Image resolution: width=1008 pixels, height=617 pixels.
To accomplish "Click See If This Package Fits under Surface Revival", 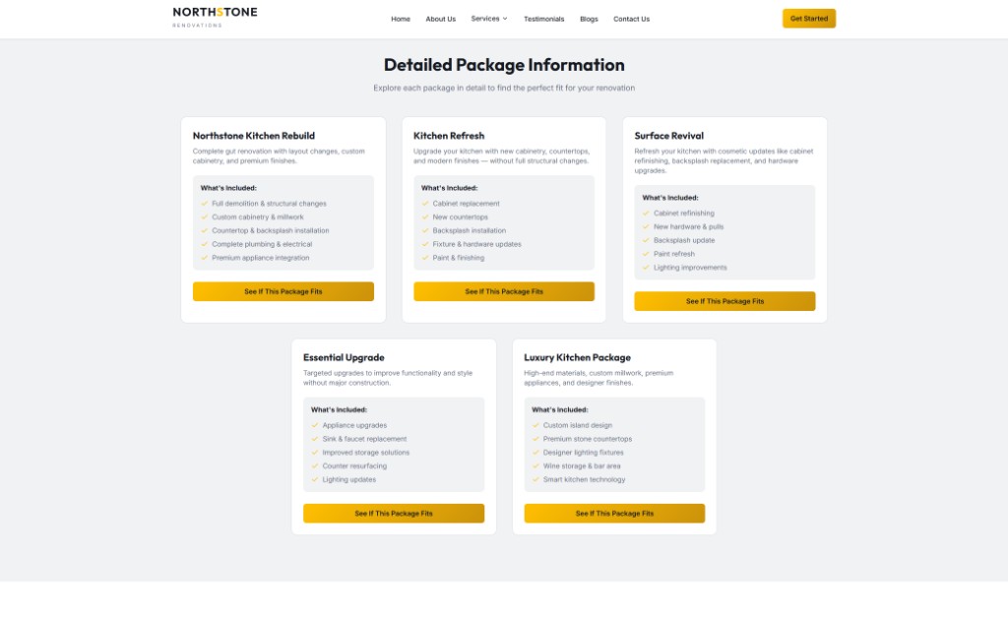I will click(x=724, y=301).
